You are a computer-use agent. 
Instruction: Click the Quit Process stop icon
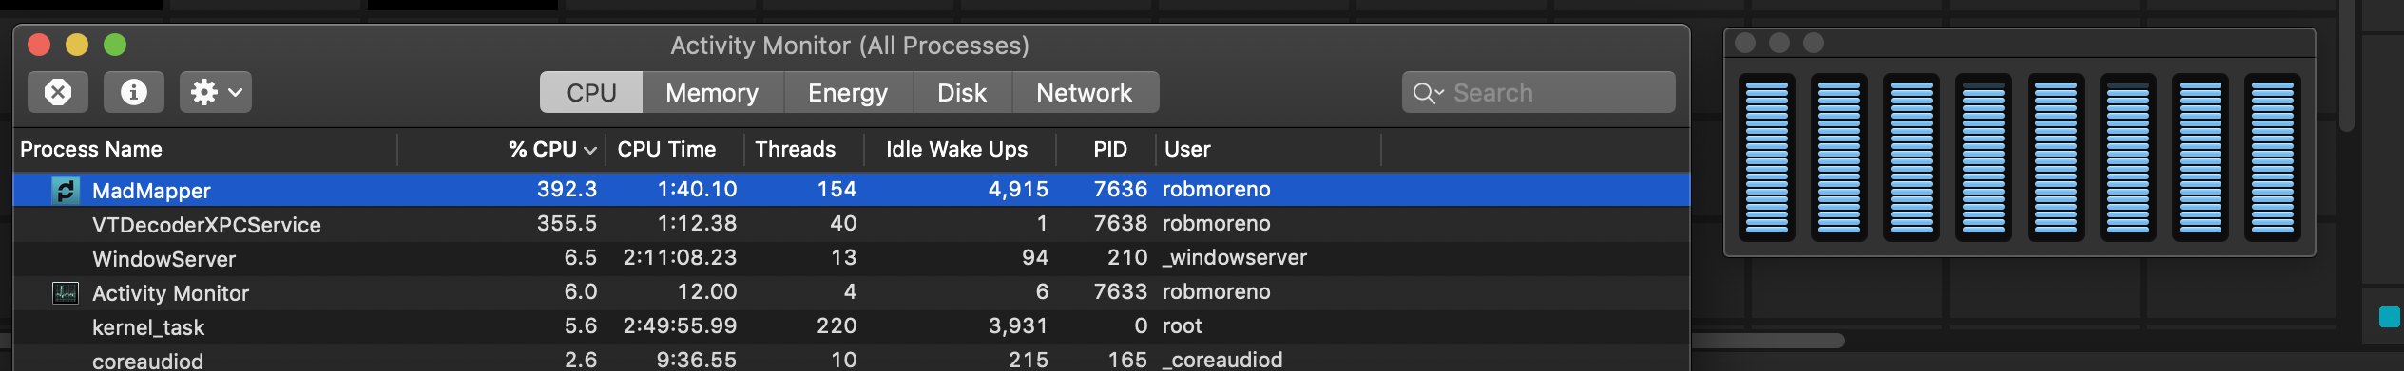tap(58, 92)
